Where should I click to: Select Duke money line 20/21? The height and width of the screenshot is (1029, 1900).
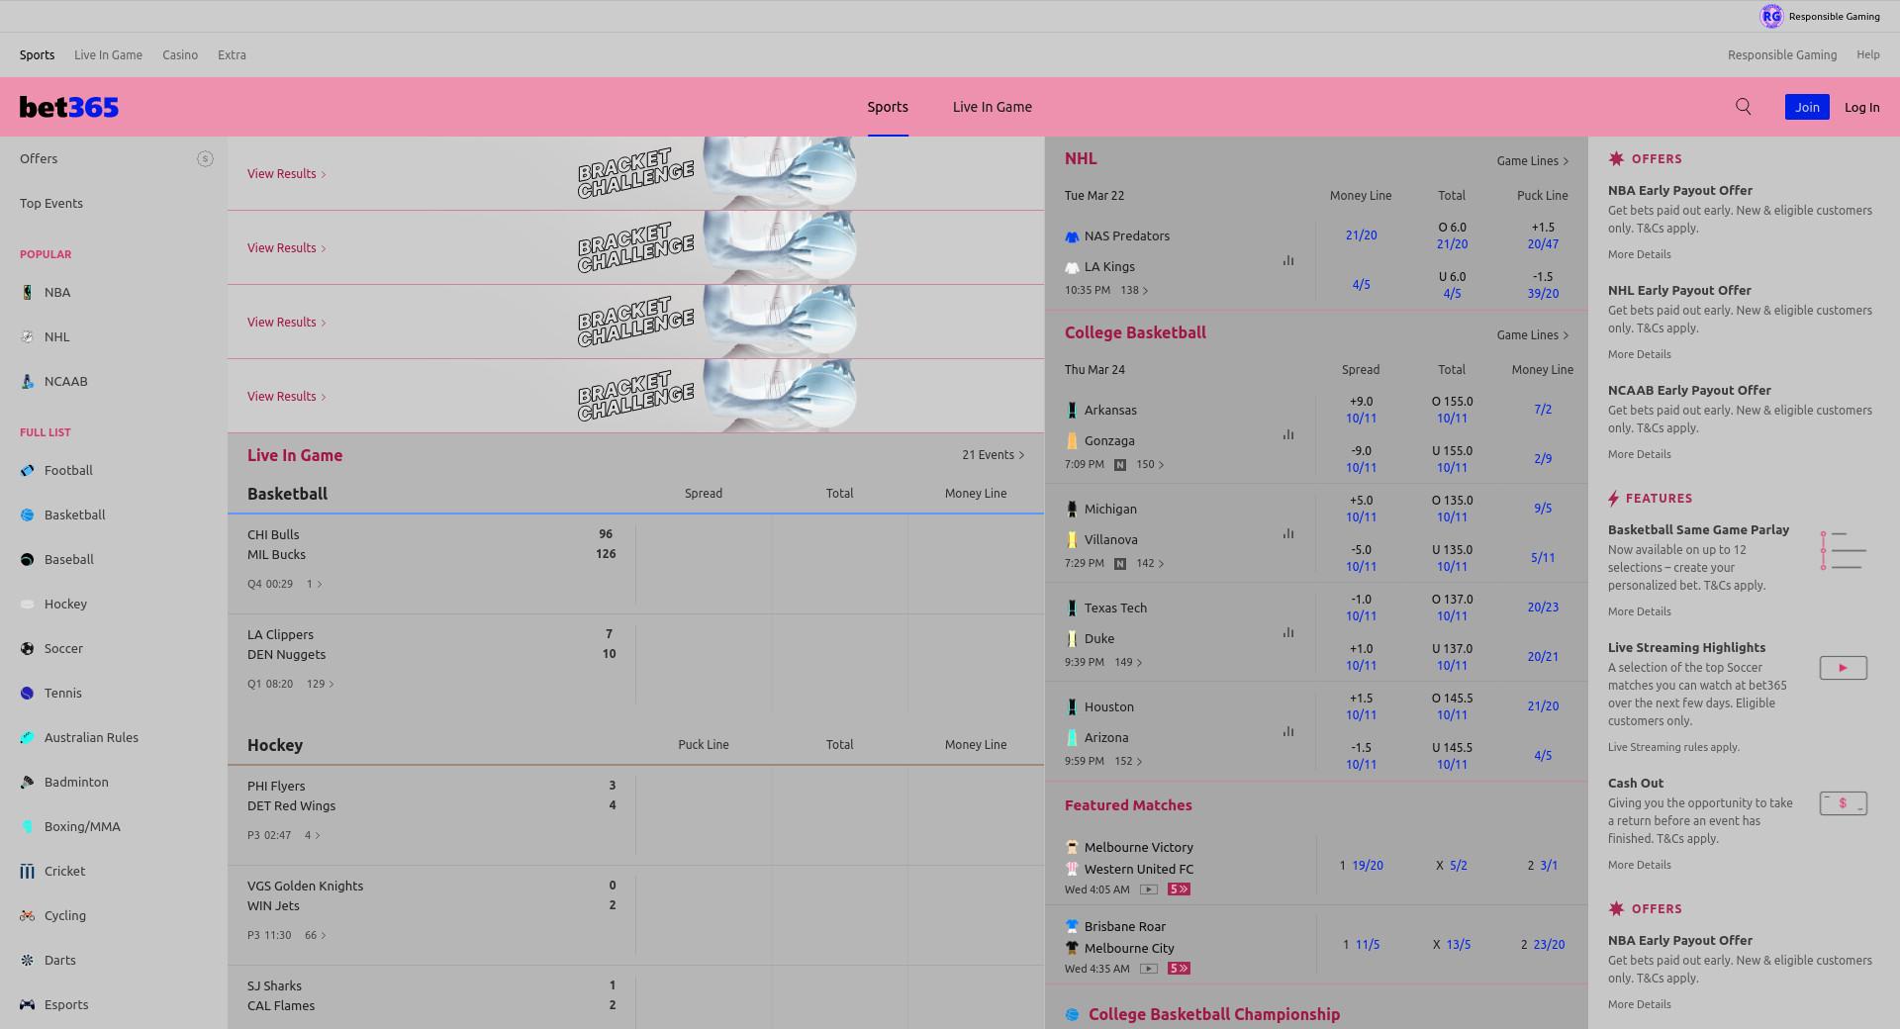tap(1543, 657)
